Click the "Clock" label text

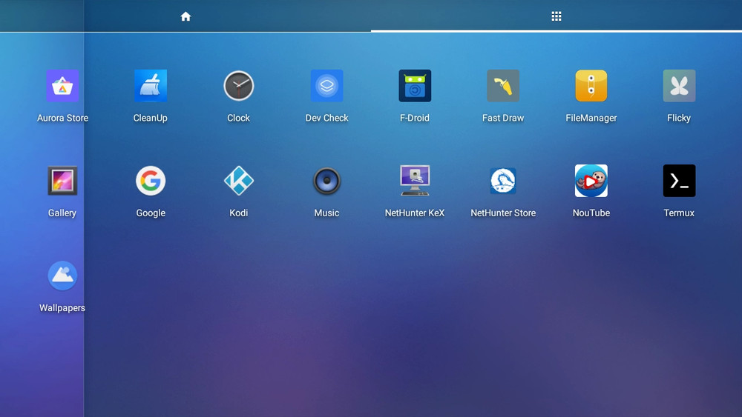click(x=238, y=118)
